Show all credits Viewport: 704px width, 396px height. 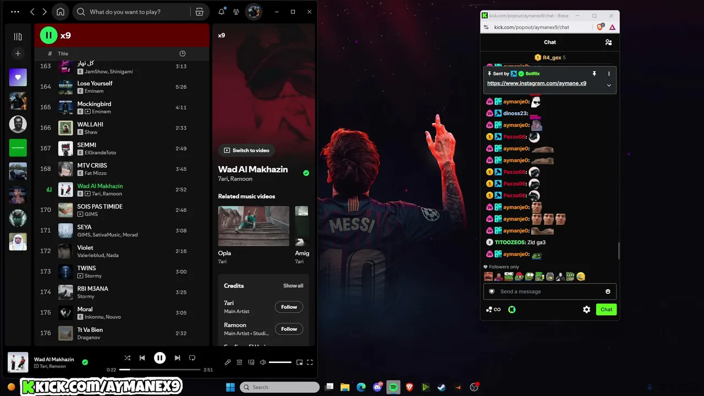click(x=293, y=285)
